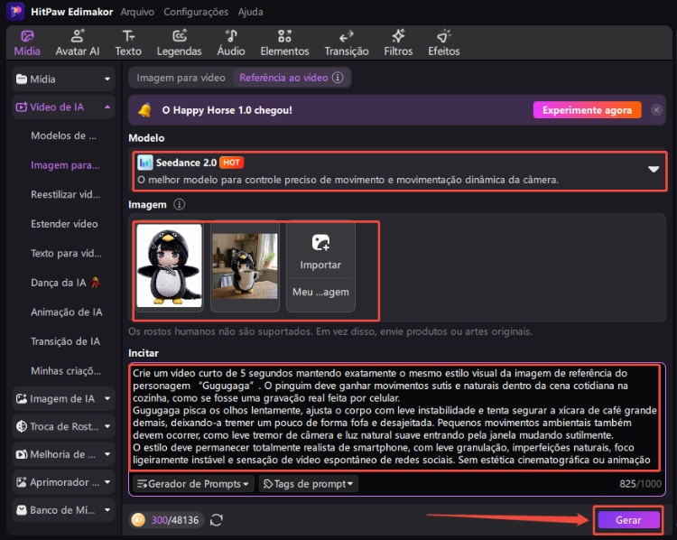
Task: Open the Mídia toolbar tab
Action: [27, 42]
